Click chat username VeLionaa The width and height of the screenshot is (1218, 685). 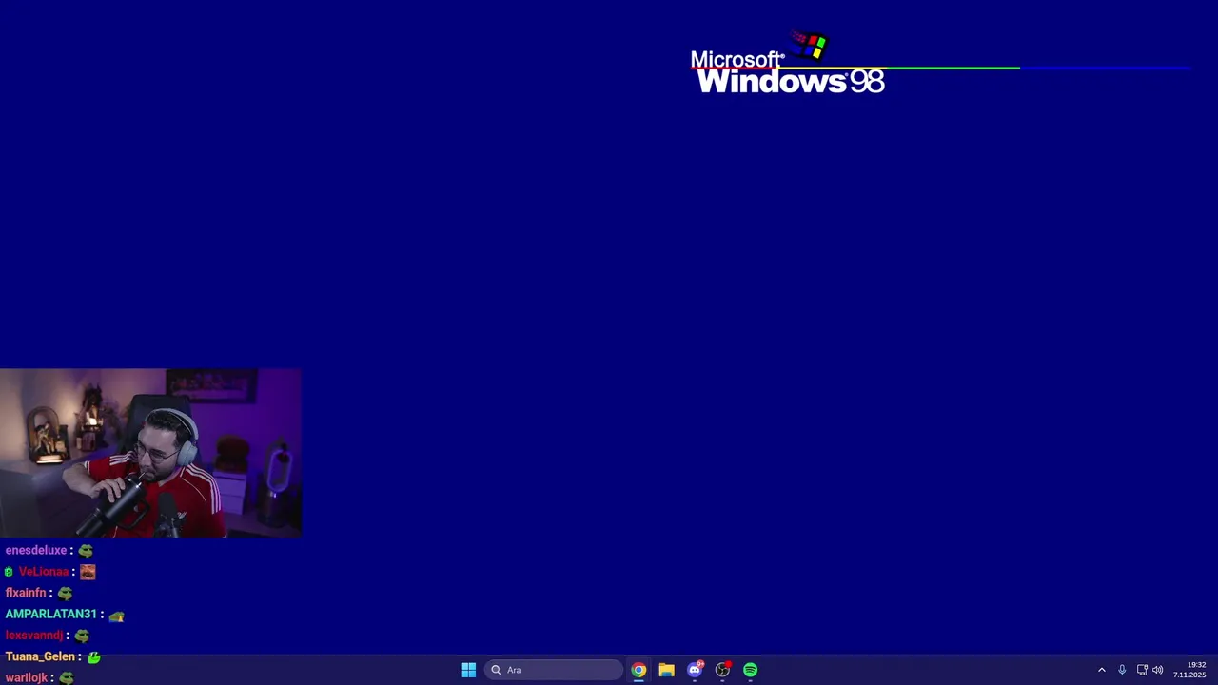point(44,572)
